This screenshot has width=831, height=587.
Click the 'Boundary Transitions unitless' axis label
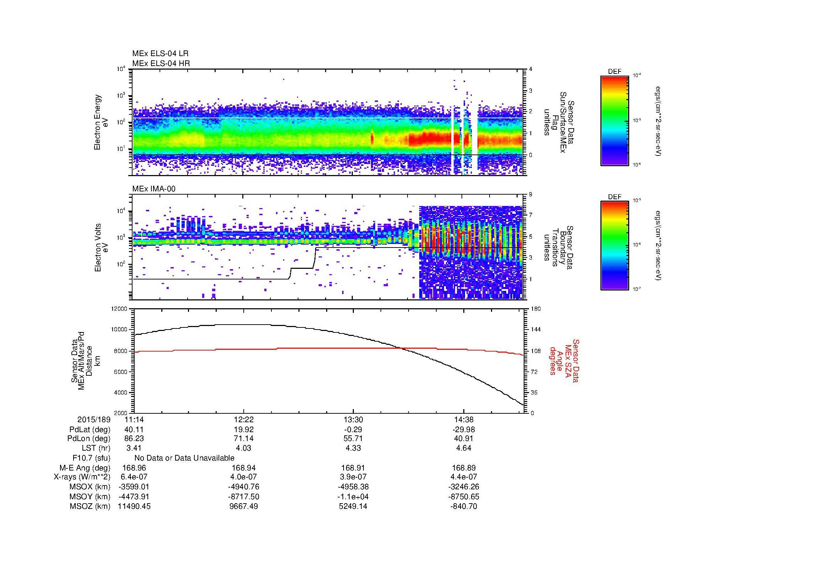pyautogui.click(x=558, y=248)
